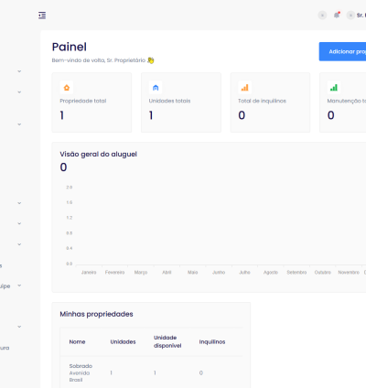Collapse the sidebar with the menu icon
366x388 pixels.
pos(42,16)
